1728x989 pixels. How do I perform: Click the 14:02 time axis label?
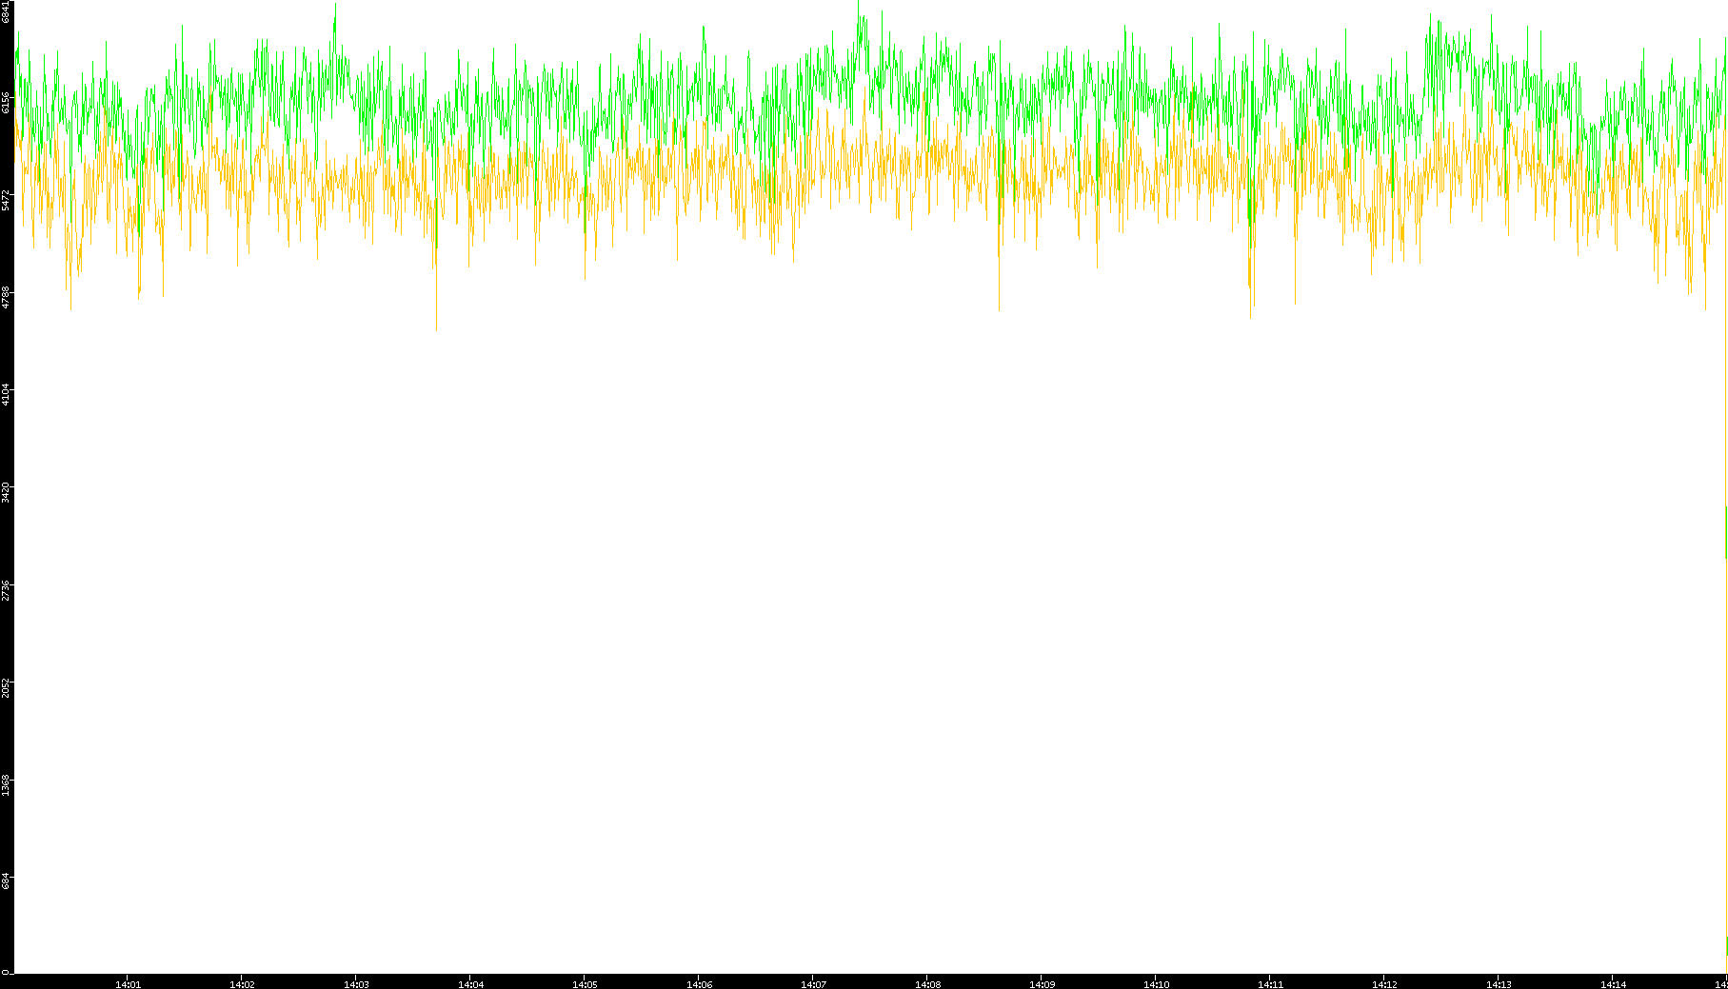coord(242,984)
